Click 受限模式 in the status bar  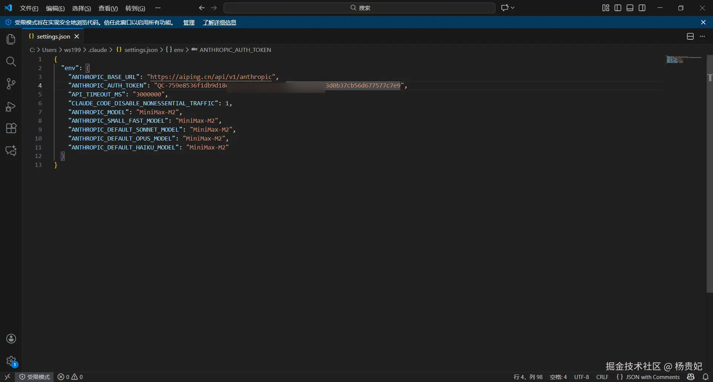(35, 377)
